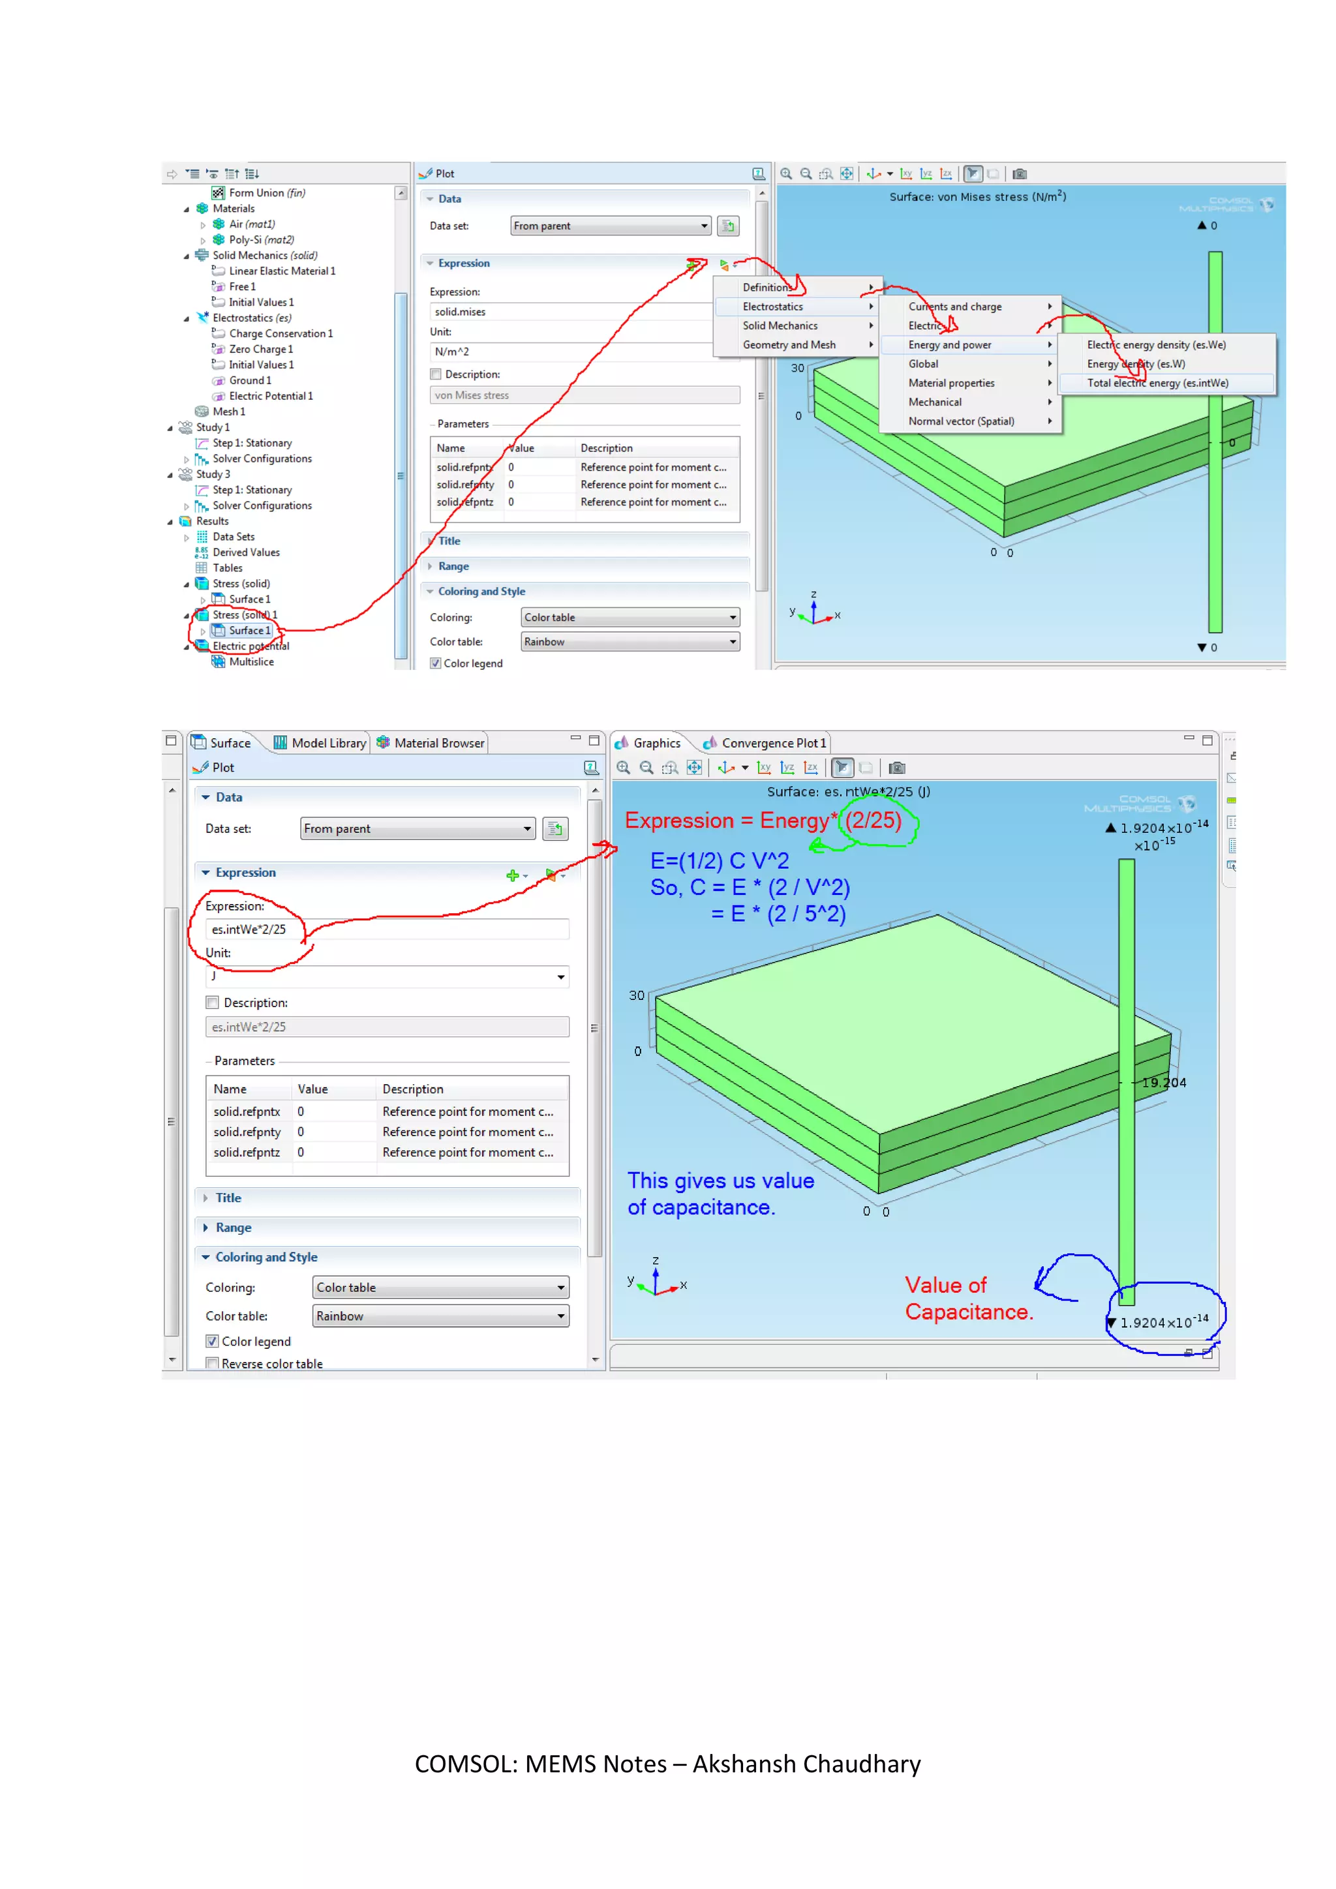Click Replace Expression icon in the lower Expression header
1336x1889 pixels.
551,875
